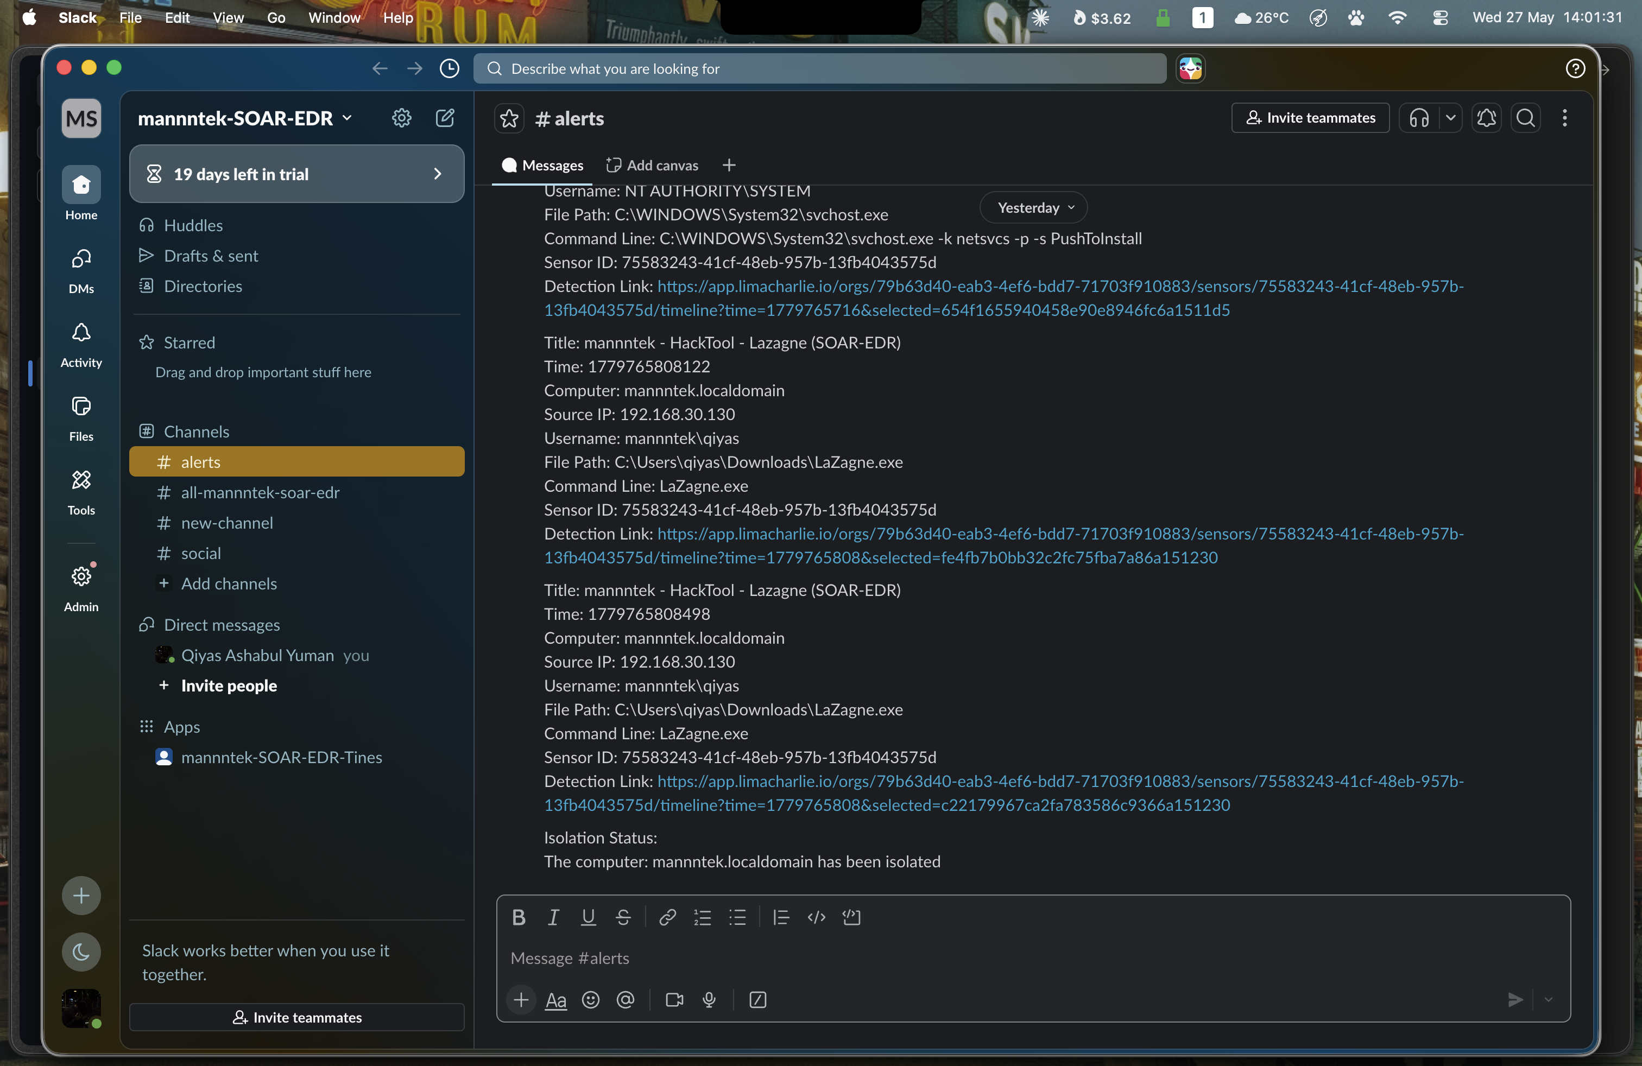Open the history clock icon
1642x1066 pixels.
pos(449,69)
